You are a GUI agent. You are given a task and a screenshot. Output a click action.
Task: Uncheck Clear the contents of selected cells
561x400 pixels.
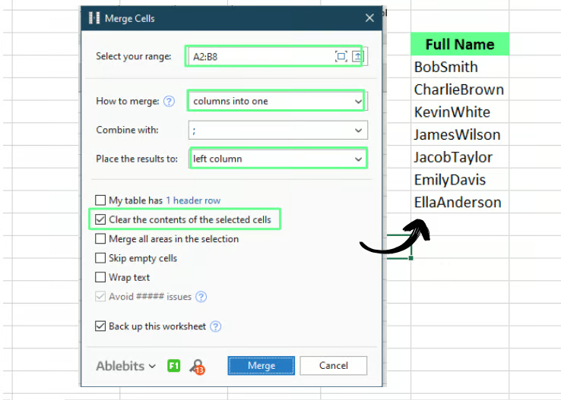(100, 219)
